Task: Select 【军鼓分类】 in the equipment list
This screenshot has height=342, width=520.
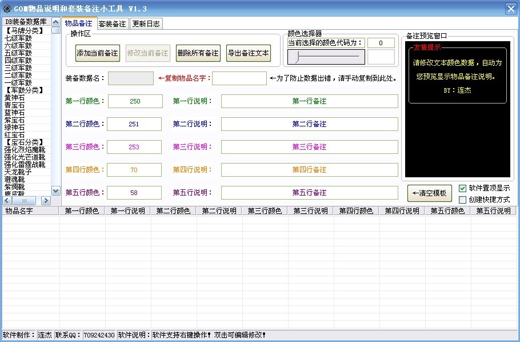Action: [25, 90]
